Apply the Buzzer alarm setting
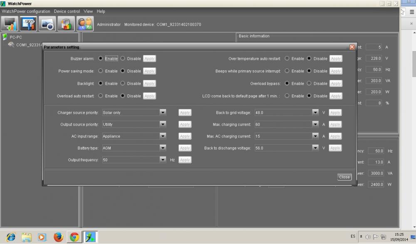 [149, 59]
